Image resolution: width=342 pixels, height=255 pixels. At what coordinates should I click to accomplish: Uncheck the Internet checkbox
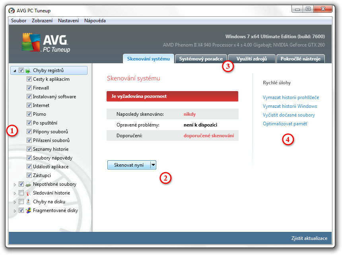29,105
